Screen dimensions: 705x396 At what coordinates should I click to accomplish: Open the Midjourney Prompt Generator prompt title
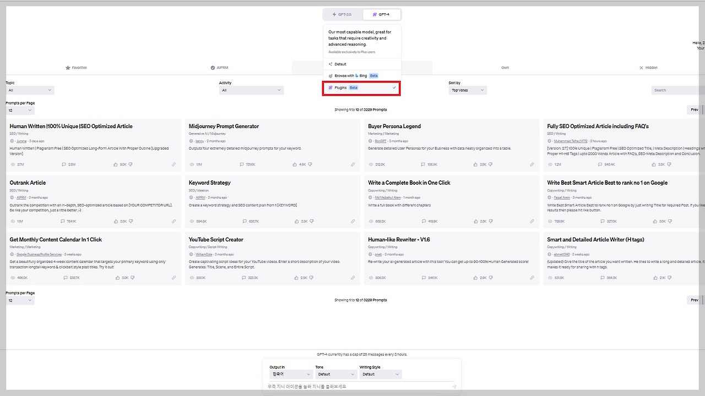tap(224, 127)
